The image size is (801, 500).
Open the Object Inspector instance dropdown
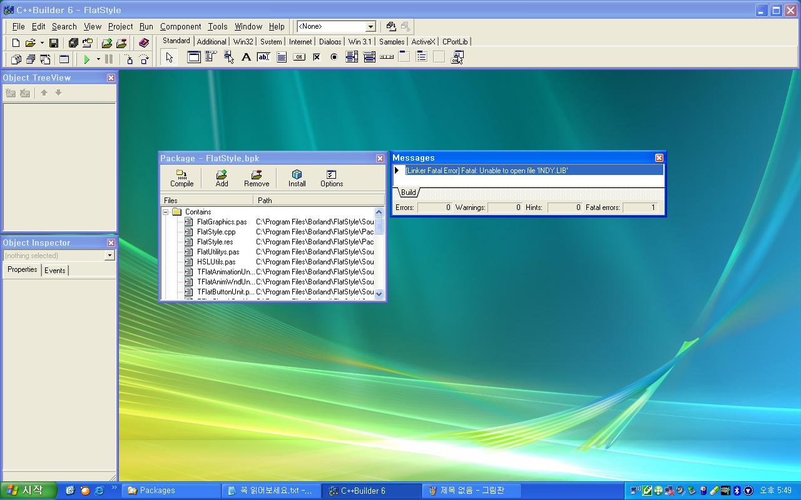click(110, 256)
